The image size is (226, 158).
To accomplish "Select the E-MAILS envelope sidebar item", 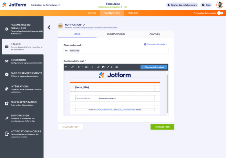I will click(x=23, y=47).
